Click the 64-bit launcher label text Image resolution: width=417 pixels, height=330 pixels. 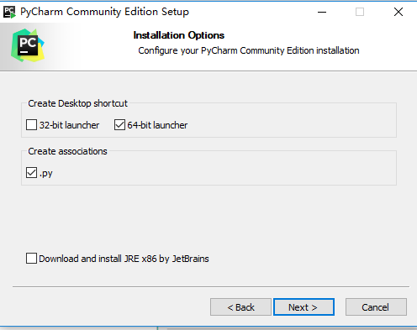(x=157, y=125)
